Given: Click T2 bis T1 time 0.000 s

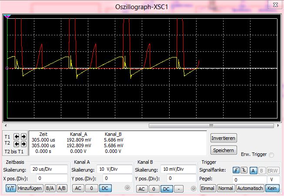Looking at the screenshot, I should (x=43, y=151).
